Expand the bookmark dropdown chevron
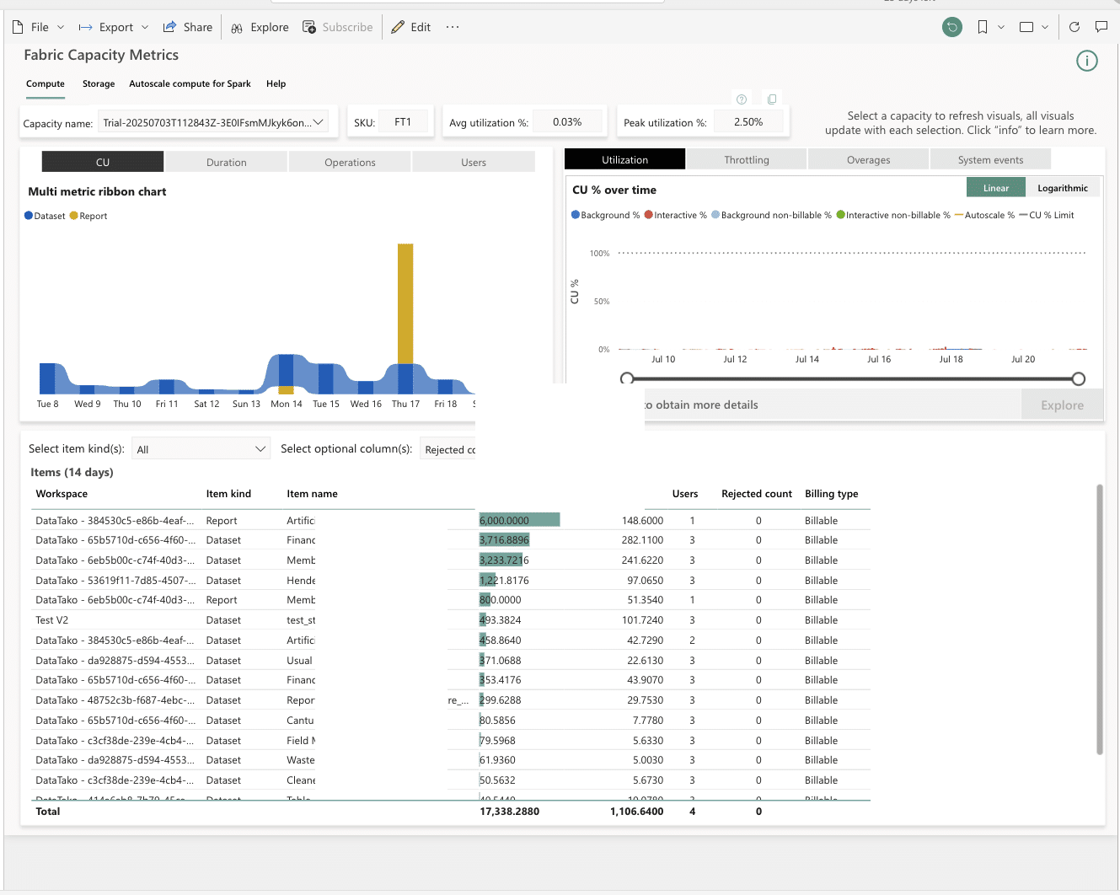 point(1001,27)
